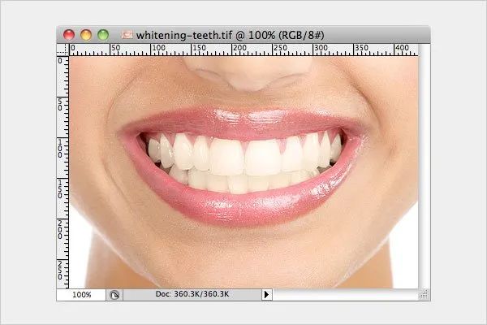Click the chin area in the photo
487x325 pixels.
(243, 260)
